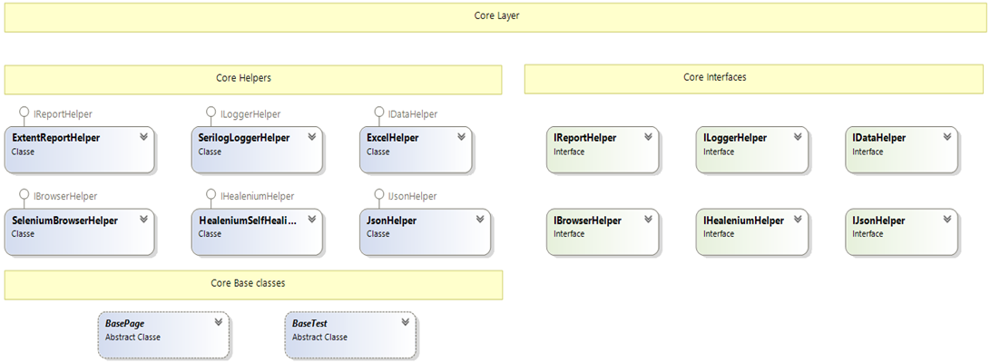
Task: Expand the ExcelHelper class details chevron
Action: click(462, 136)
